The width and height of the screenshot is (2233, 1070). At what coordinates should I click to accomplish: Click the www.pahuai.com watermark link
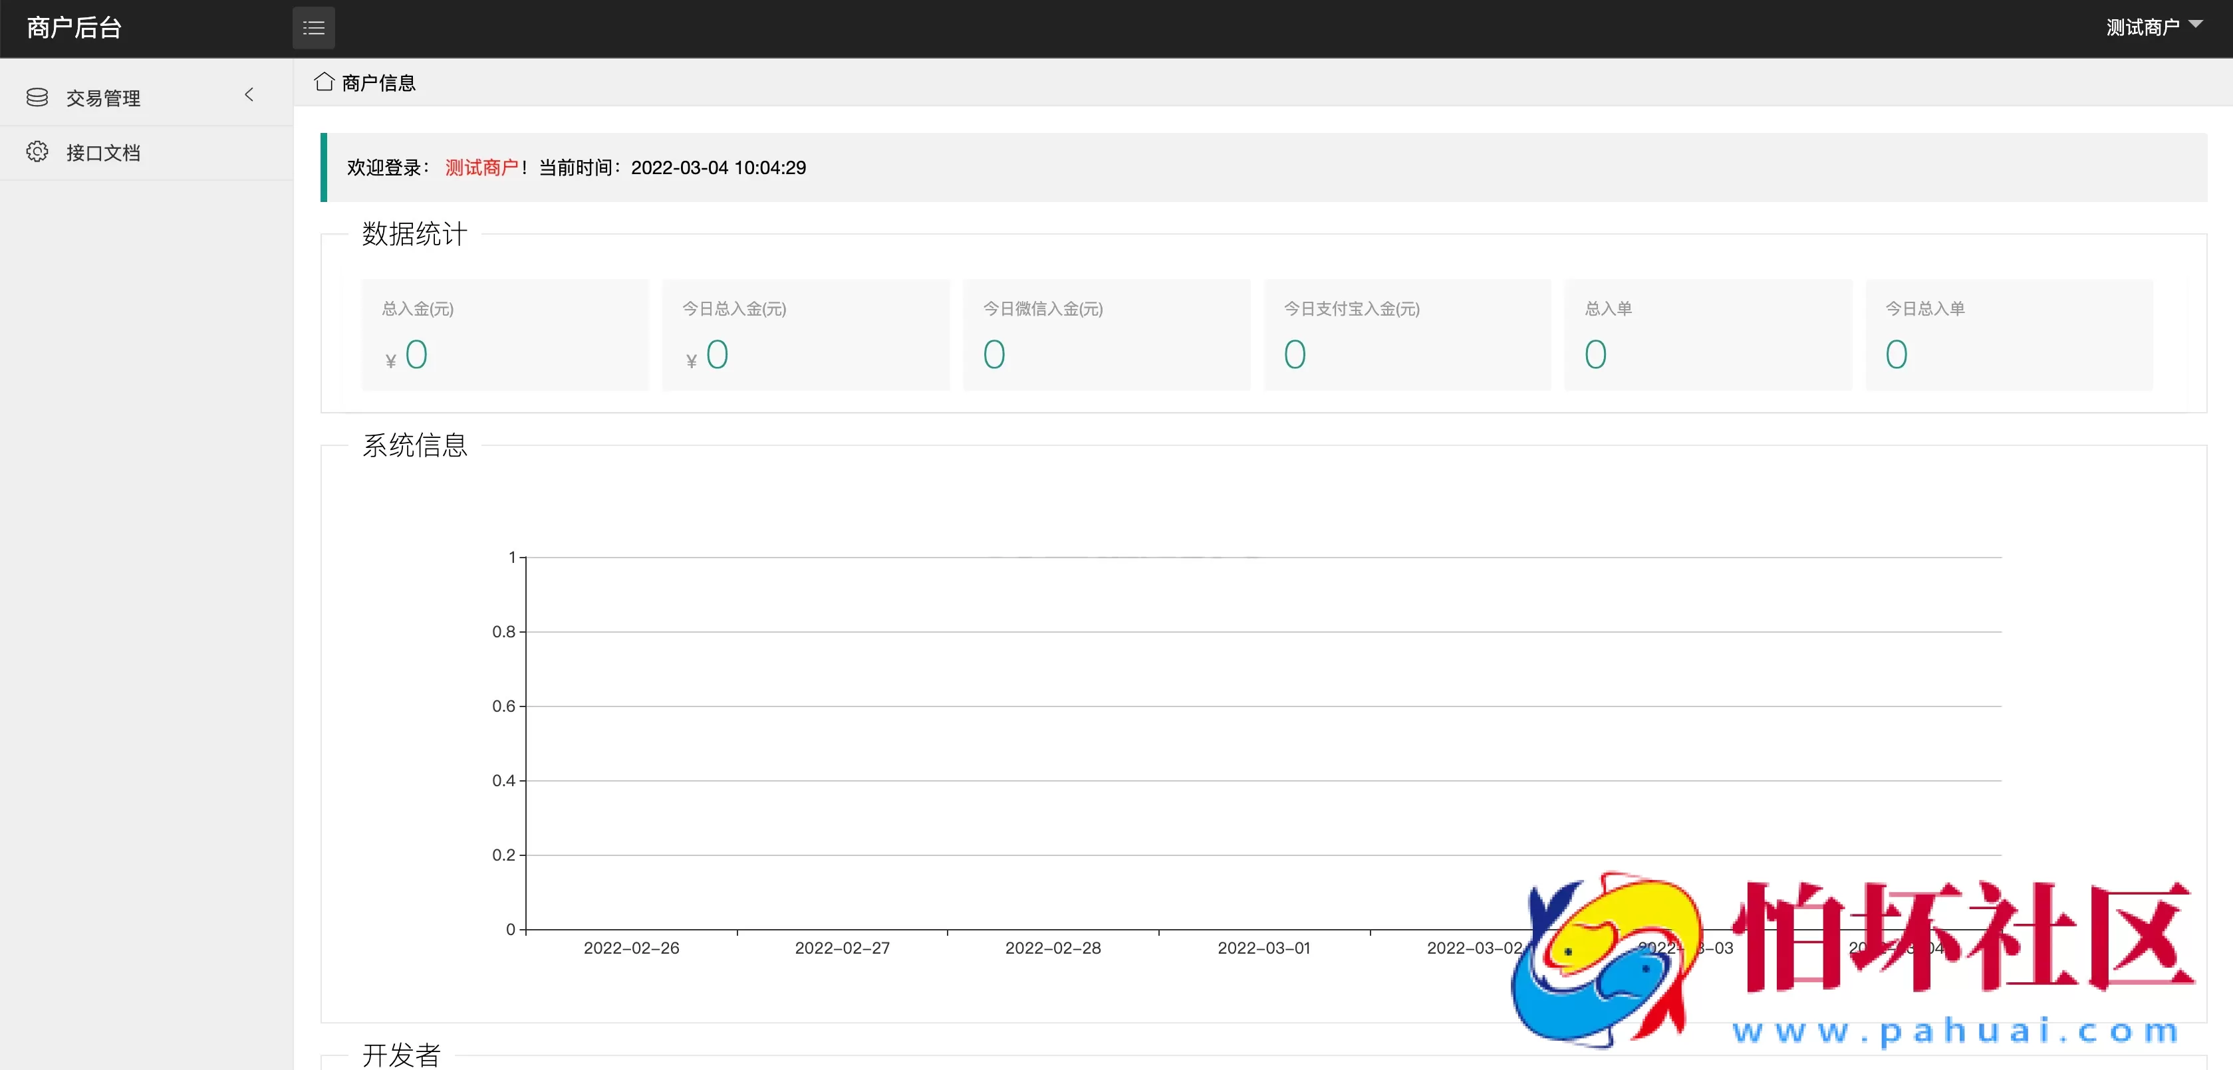click(x=1955, y=1031)
